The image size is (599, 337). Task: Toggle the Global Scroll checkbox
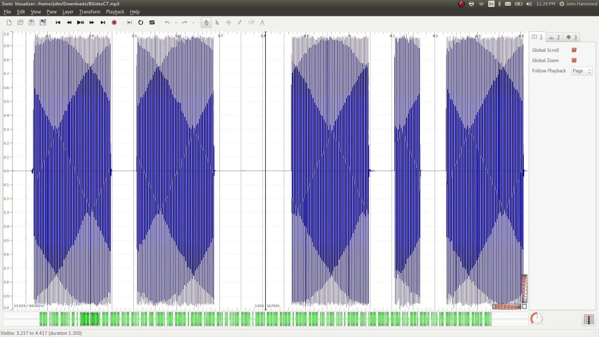(574, 50)
